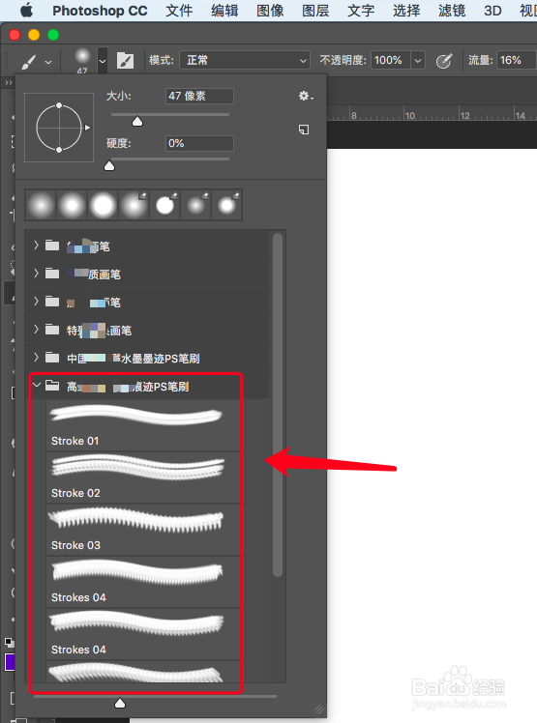Screen dimensions: 537x723
Task: Click the 硬度 0% hardness field
Action: point(199,143)
